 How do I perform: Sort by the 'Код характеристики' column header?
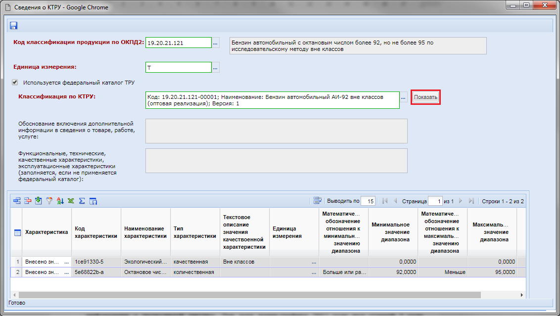pyautogui.click(x=95, y=232)
